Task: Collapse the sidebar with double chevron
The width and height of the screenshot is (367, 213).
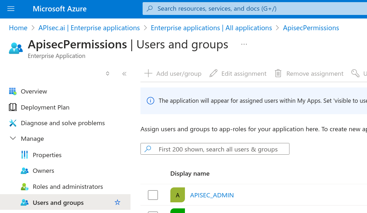Action: tap(124, 74)
